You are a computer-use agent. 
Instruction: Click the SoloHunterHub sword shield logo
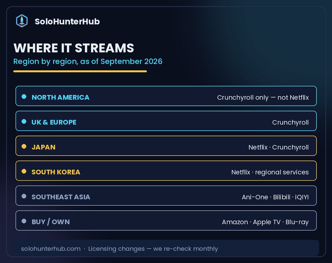tap(22, 21)
